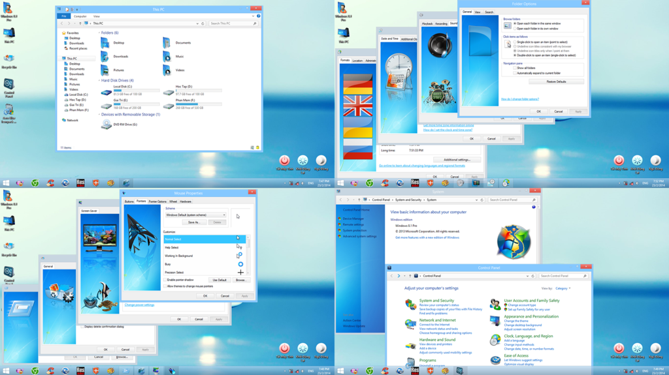This screenshot has width=669, height=375.
Task: Open System and Security category icon
Action: [410, 305]
